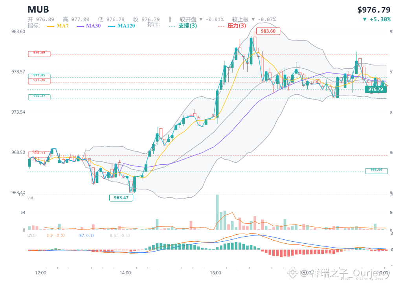Click the 16:00 time axis label

[215, 273]
